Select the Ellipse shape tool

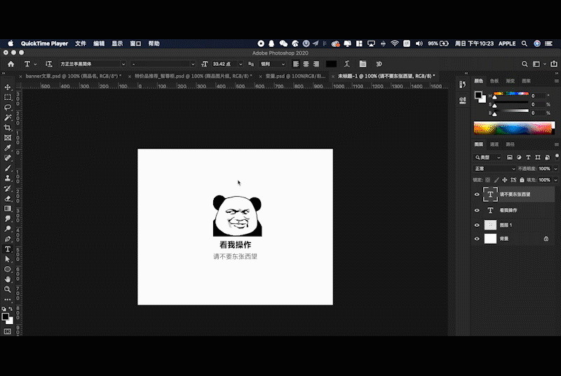(8, 270)
